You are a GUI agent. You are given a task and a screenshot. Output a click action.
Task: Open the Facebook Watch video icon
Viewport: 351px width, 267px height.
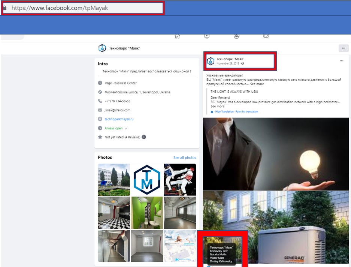[207, 36]
